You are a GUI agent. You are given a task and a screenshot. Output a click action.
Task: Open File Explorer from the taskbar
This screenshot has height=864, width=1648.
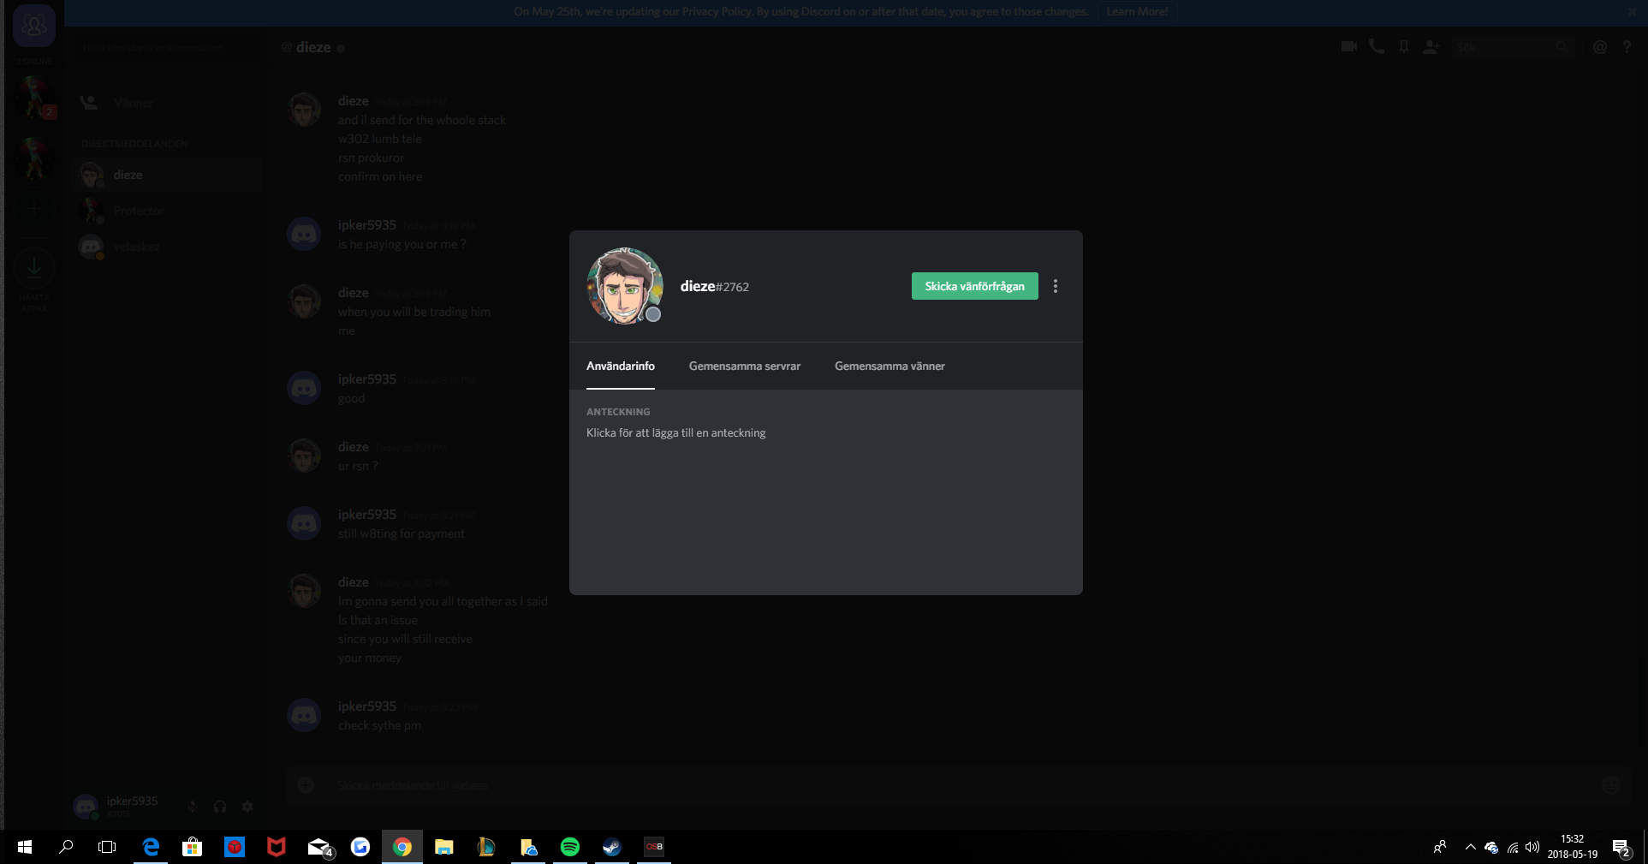click(x=444, y=847)
